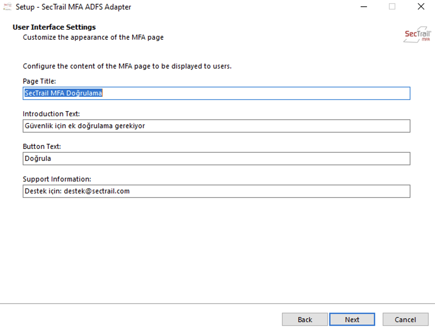Screen dimensions: 435x331
Task: Click the "Page Title:" label
Action: click(x=39, y=81)
